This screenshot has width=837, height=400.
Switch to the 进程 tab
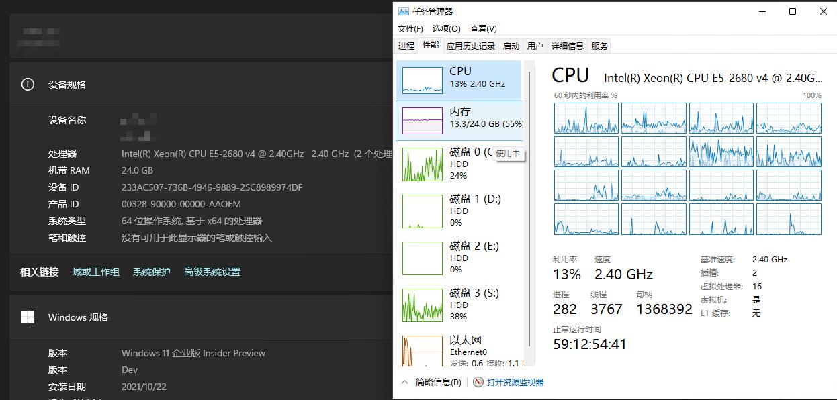tap(406, 46)
